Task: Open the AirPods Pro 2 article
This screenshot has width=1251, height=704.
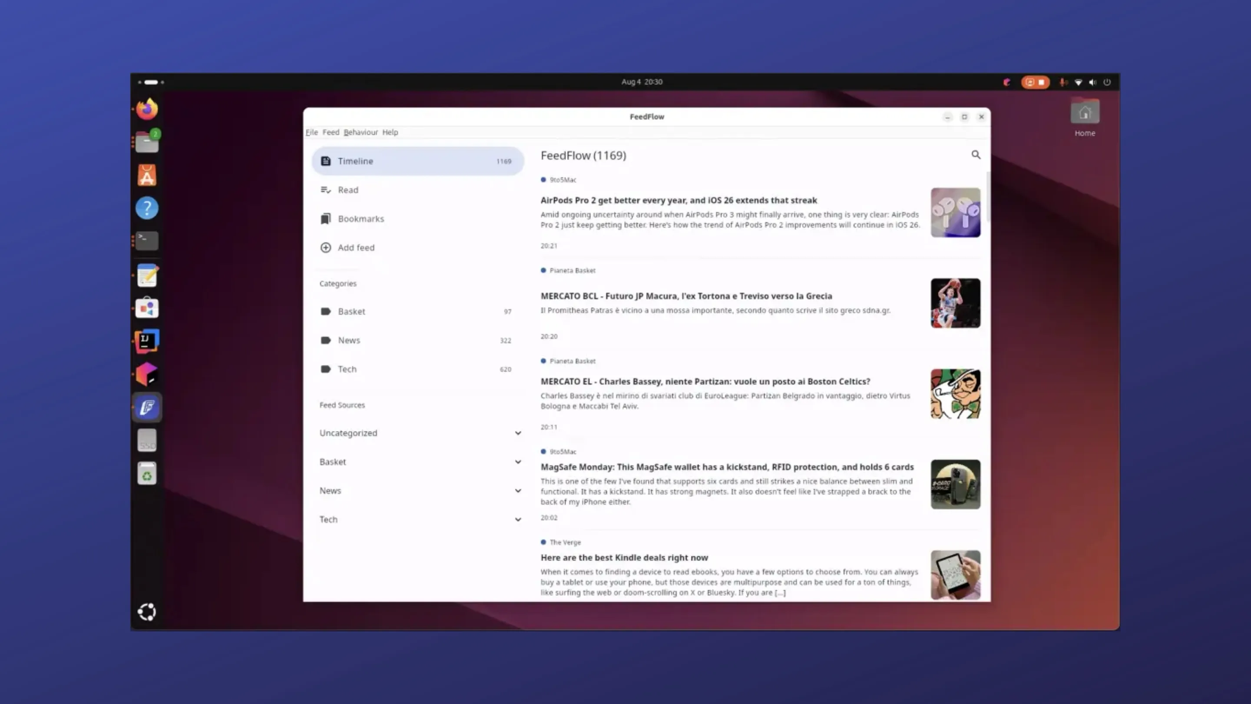Action: [678, 200]
